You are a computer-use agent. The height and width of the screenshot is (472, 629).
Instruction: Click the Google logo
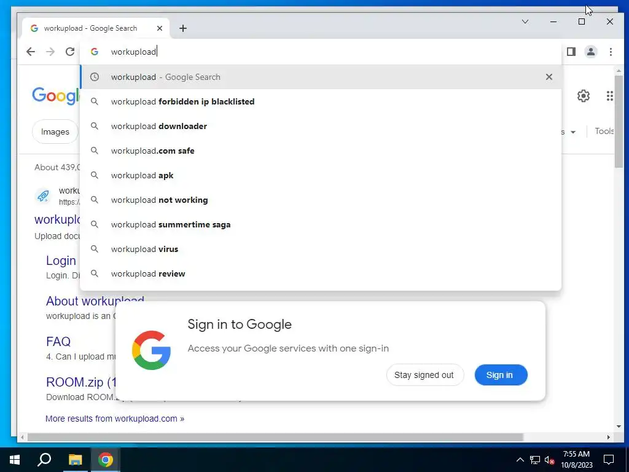tap(56, 96)
